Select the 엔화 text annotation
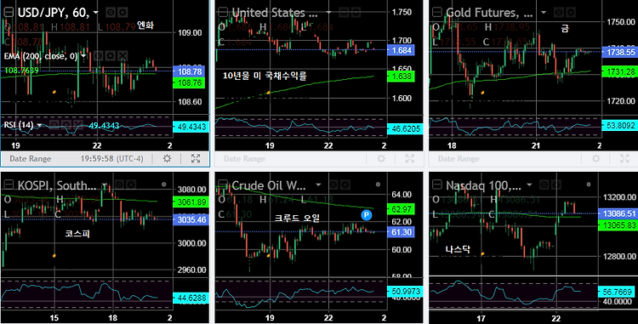This screenshot has width=638, height=324. [x=145, y=26]
